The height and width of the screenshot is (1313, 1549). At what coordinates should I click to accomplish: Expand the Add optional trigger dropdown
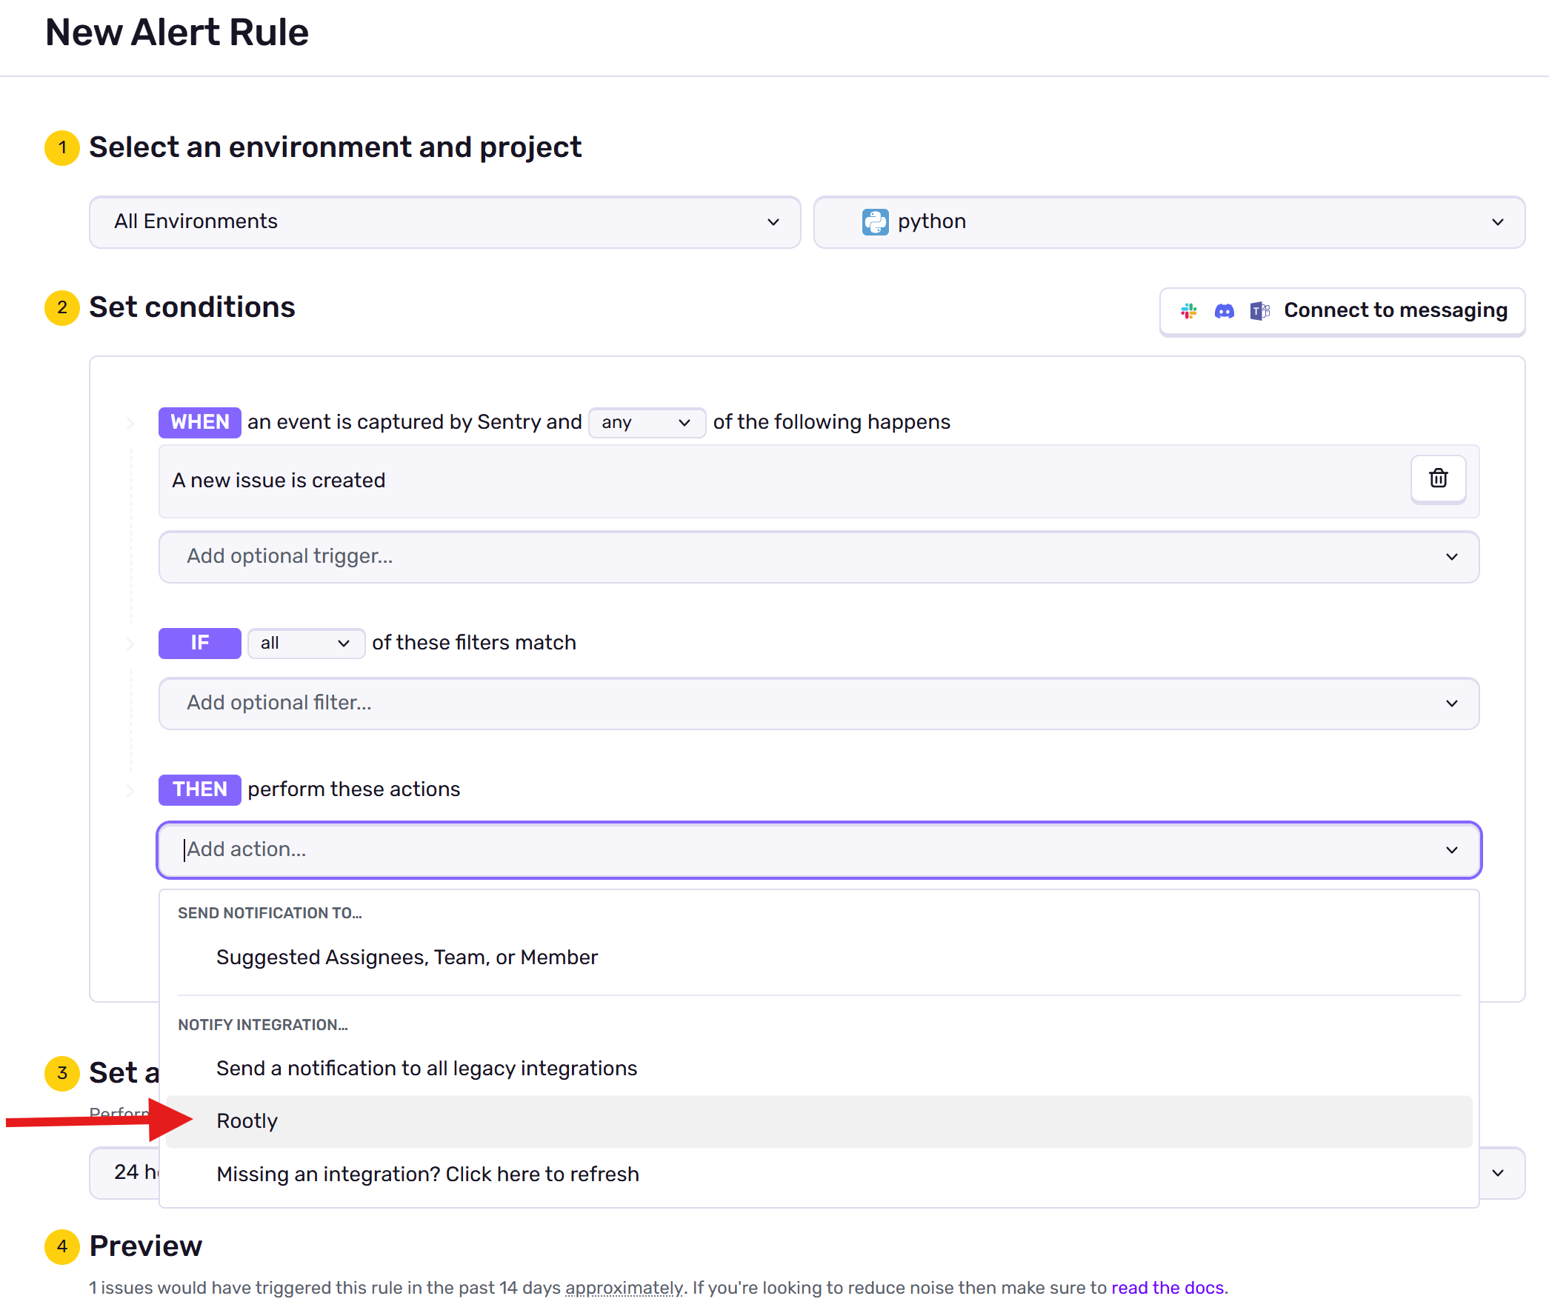pos(818,557)
